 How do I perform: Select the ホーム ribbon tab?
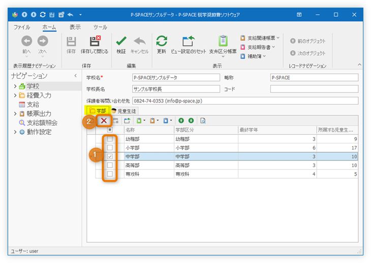click(49, 27)
